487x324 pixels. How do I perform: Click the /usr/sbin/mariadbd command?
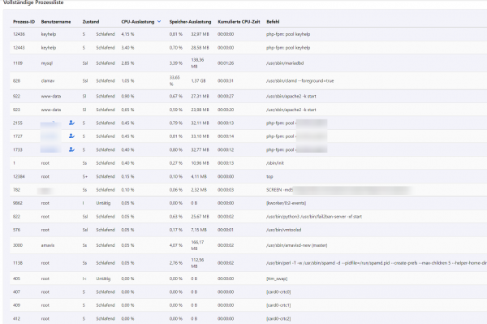point(285,63)
